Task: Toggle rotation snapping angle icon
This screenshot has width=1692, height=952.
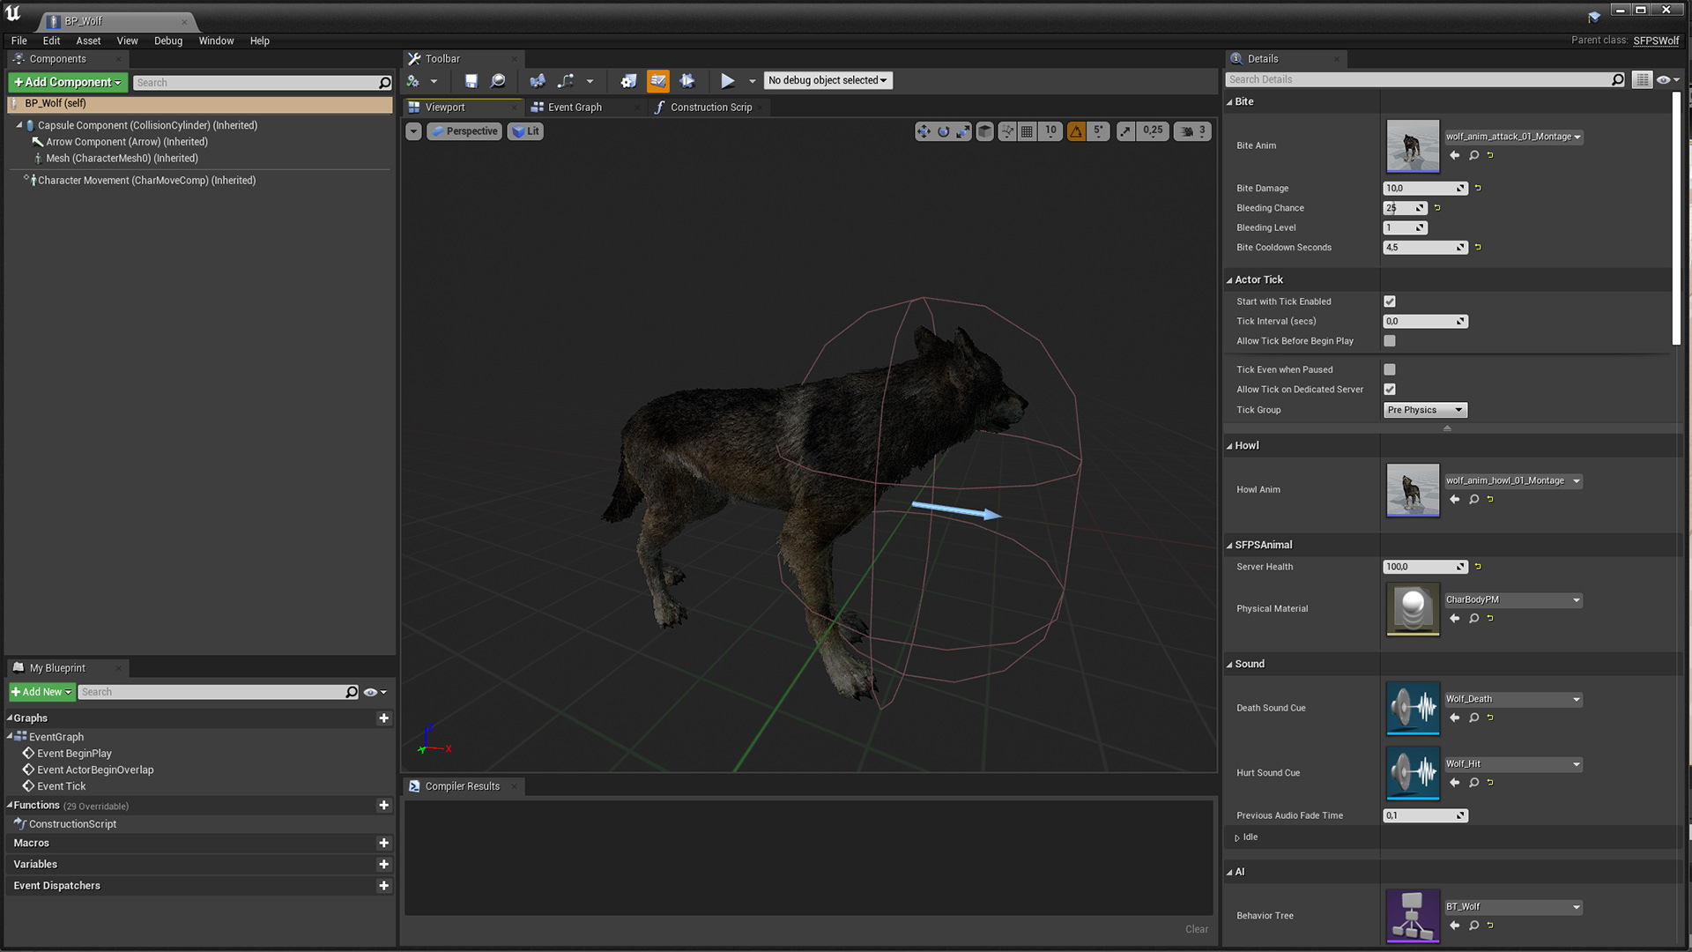Action: click(x=1076, y=131)
